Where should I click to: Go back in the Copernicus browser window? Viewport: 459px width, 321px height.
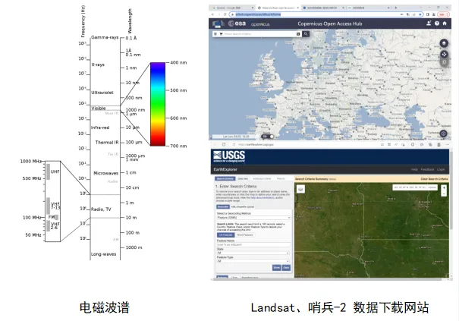[213, 14]
